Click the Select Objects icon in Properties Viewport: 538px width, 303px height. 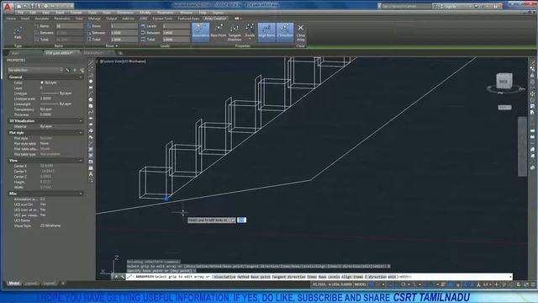(x=75, y=70)
